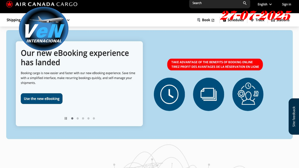
Task: Select the second carousel slide dot
Action: [x=77, y=118]
